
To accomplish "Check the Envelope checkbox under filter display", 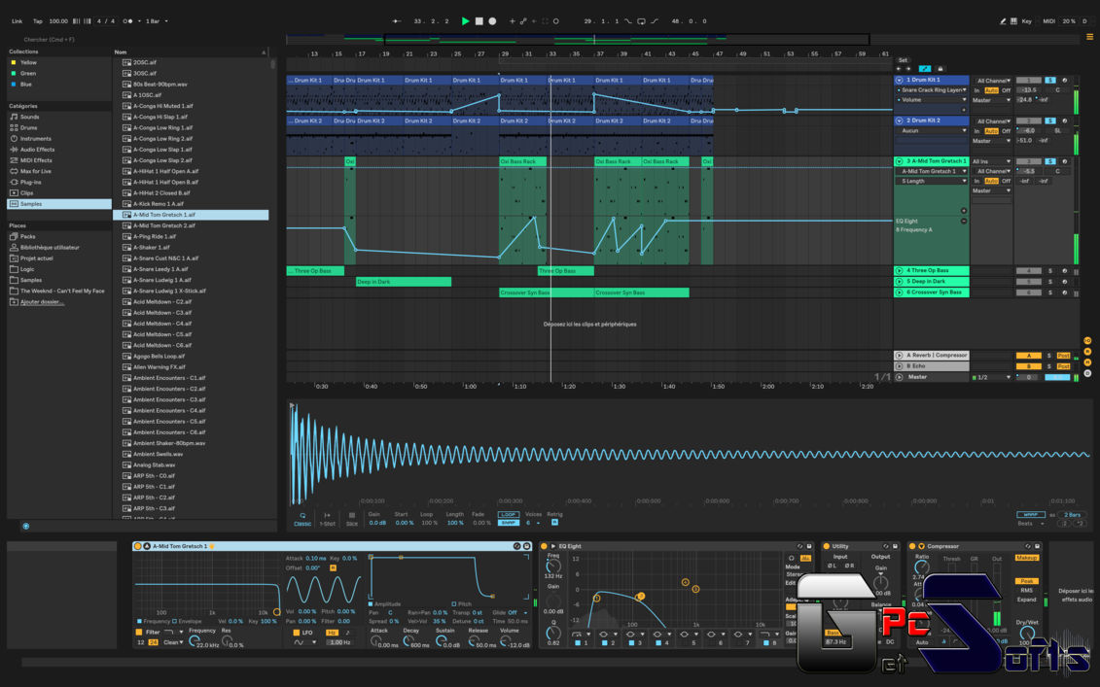I will coord(175,621).
